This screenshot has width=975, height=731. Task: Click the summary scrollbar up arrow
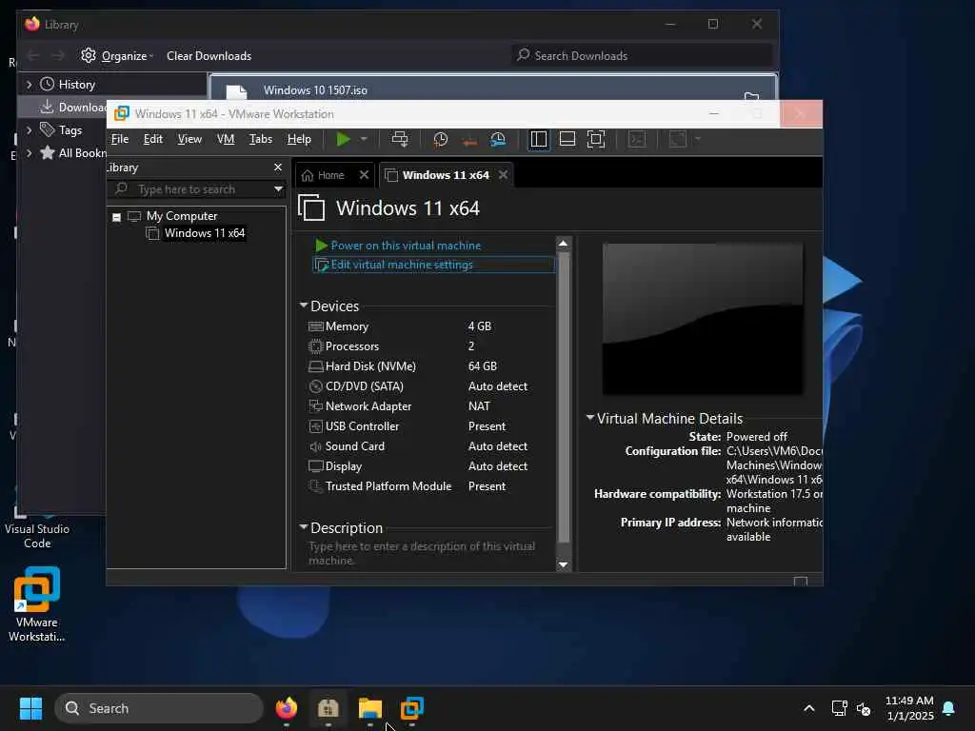click(564, 243)
